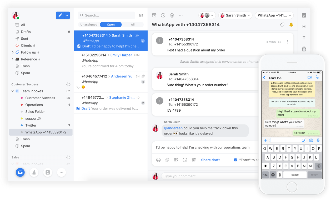Click the snooze clock icon in header

tap(163, 16)
